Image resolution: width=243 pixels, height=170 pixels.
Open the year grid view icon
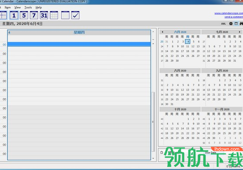tap(54, 15)
